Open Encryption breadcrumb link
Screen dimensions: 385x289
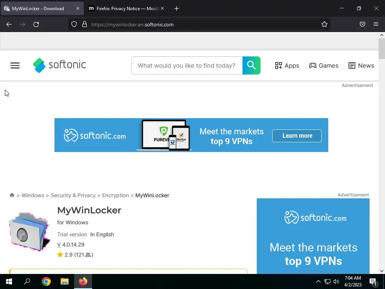click(115, 195)
